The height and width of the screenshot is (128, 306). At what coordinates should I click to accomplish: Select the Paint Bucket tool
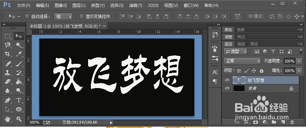[x=19, y=81]
